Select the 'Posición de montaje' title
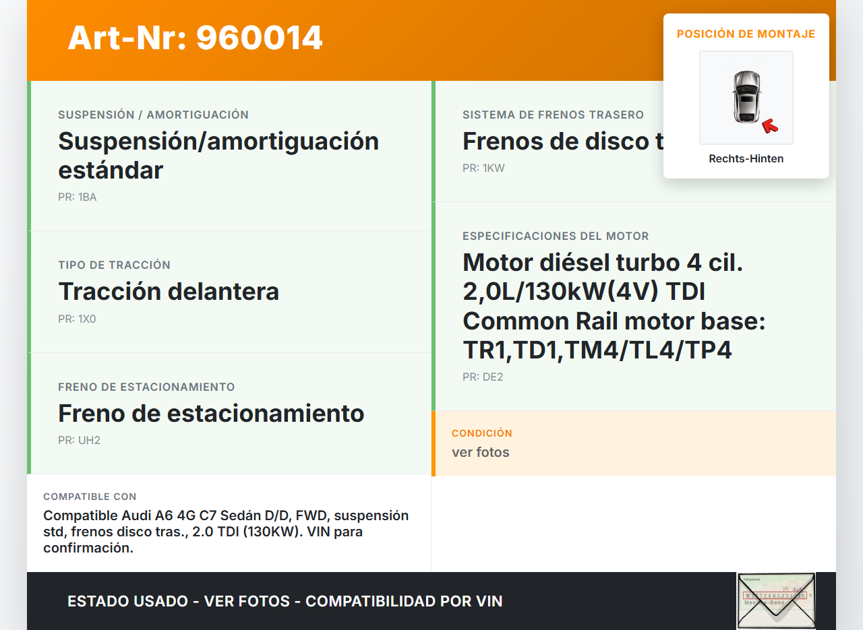This screenshot has width=863, height=630. point(746,34)
